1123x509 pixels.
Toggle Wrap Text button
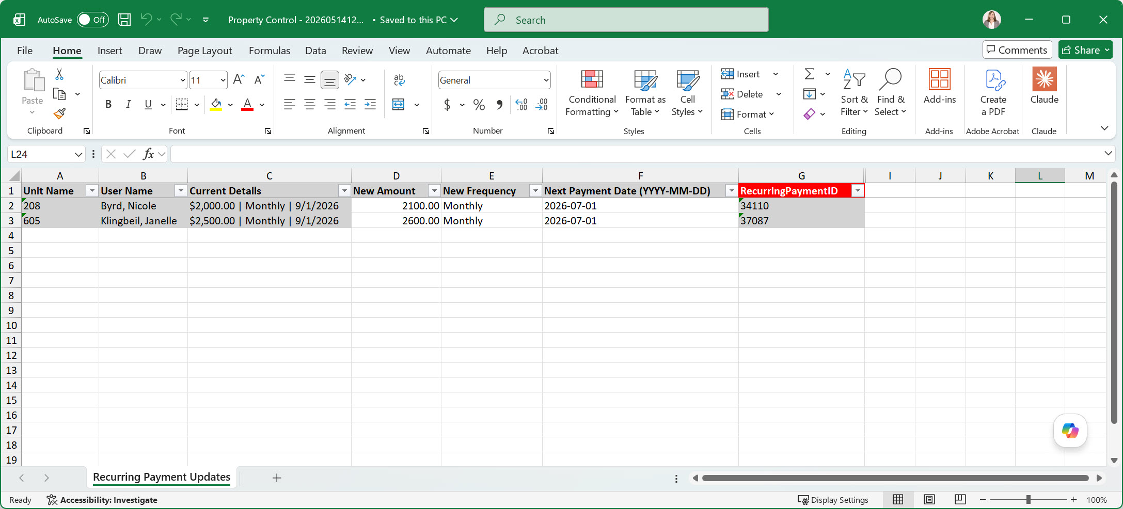pos(399,79)
